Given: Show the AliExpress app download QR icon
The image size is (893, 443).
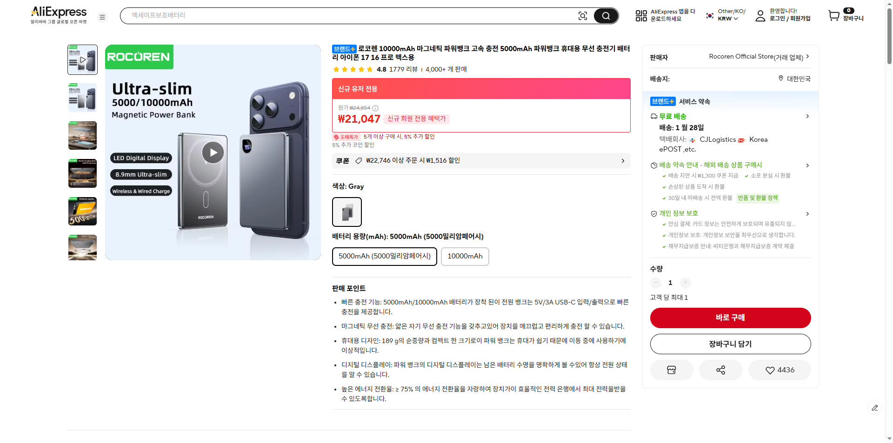Looking at the screenshot, I should tap(641, 15).
